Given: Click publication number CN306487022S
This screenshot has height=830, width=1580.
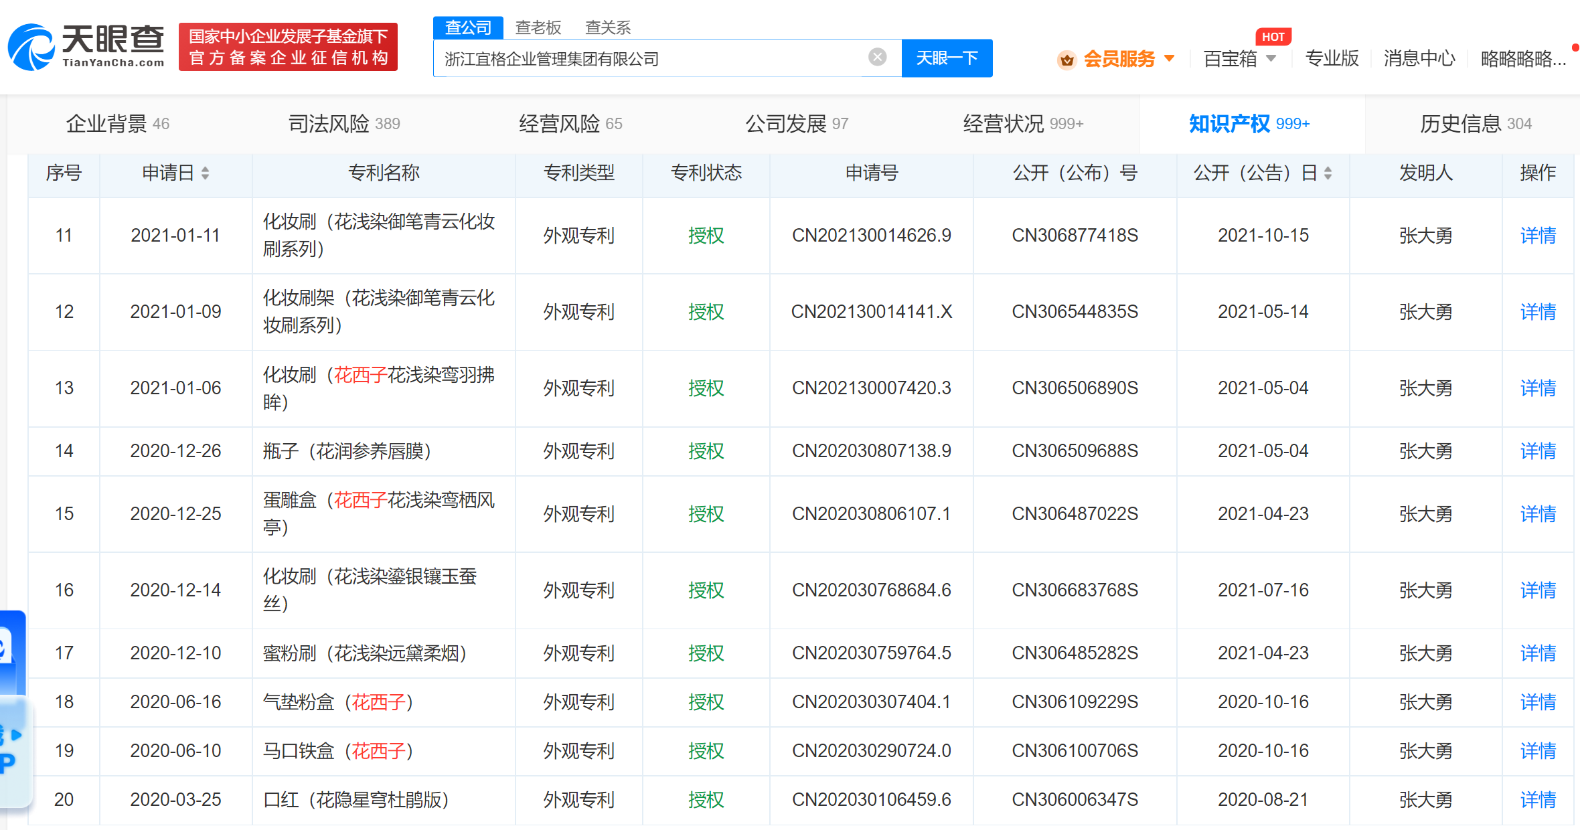Looking at the screenshot, I should (x=1075, y=514).
